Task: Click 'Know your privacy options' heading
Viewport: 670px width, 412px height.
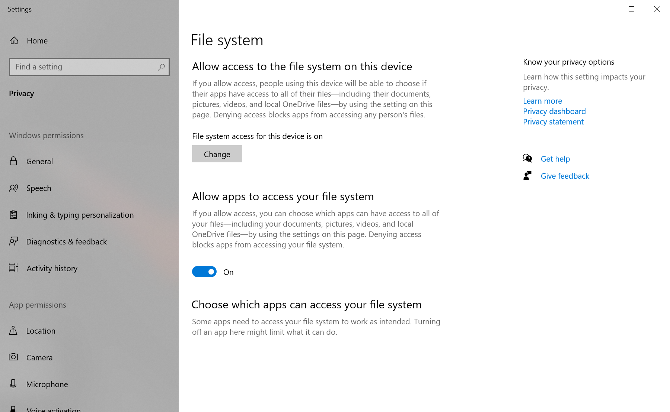Action: click(568, 62)
